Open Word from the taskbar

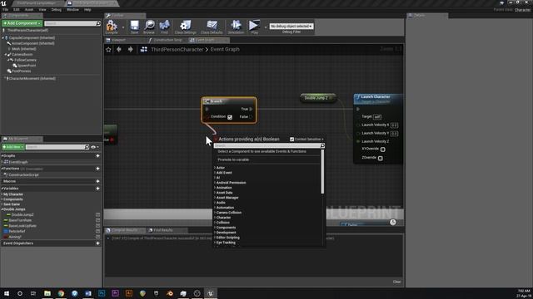coord(88,293)
